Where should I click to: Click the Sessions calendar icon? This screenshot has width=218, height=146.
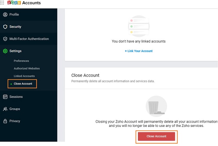point(5,97)
